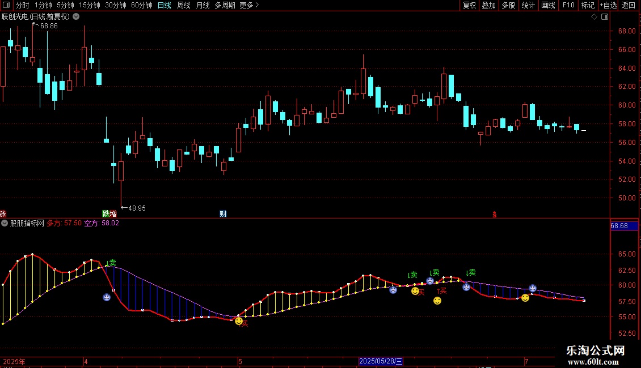
Task: Click the smiley icon near month 7
Action: 525,298
